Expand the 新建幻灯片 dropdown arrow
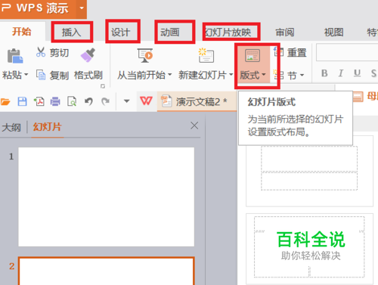 tap(231, 75)
